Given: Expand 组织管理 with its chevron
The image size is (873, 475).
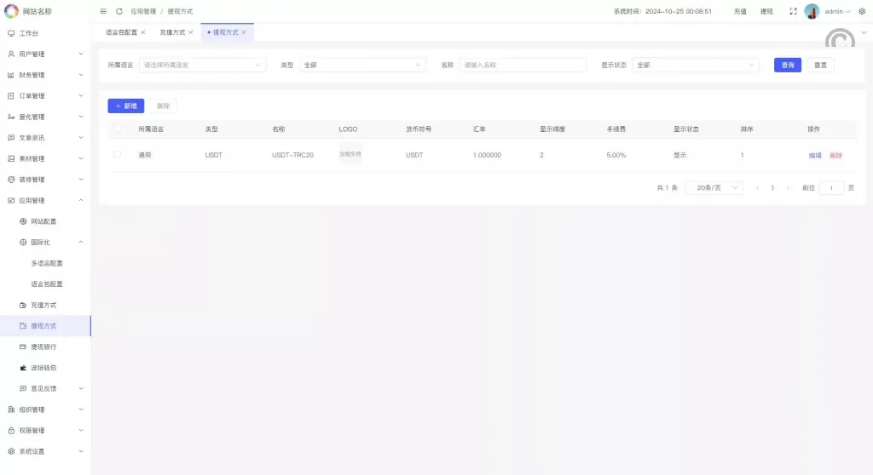Looking at the screenshot, I should point(81,409).
